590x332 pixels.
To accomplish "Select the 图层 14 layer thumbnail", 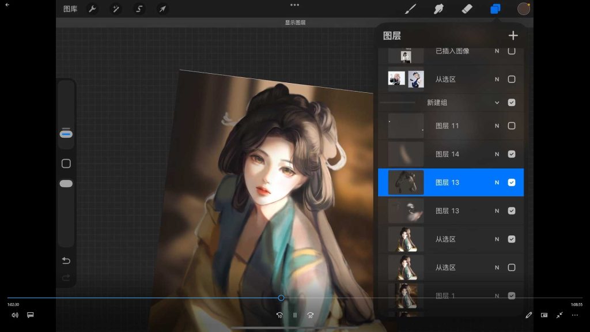I will [406, 154].
